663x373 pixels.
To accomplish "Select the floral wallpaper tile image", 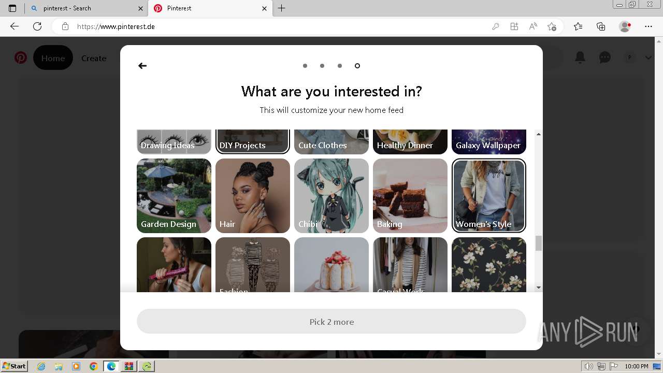I will point(489,265).
